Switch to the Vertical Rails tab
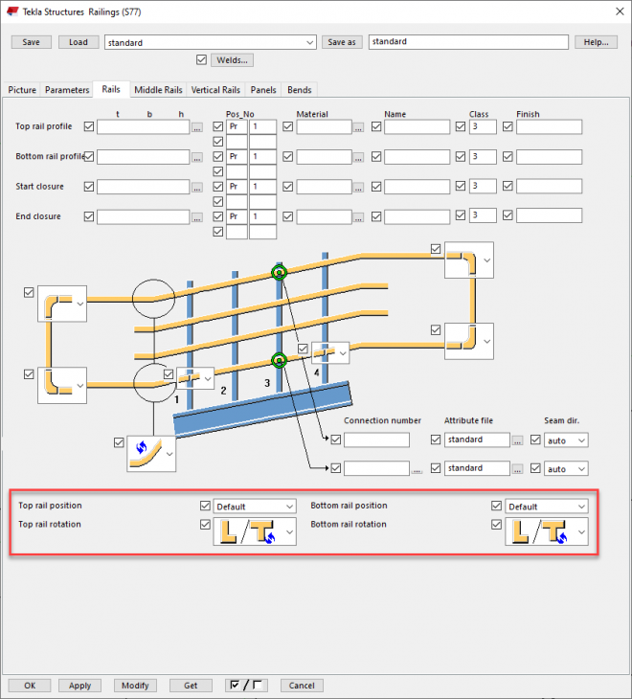 tap(215, 90)
